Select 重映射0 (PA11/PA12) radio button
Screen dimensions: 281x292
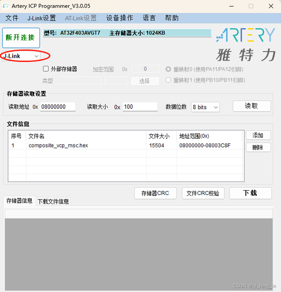point(168,69)
